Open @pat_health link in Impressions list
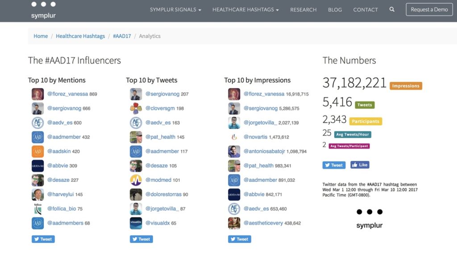457x258 pixels. [x=259, y=165]
